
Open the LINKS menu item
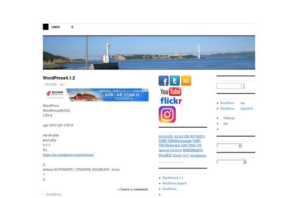(x=56, y=27)
